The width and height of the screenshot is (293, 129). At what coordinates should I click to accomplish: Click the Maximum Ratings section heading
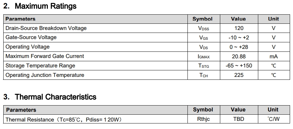[40, 6]
